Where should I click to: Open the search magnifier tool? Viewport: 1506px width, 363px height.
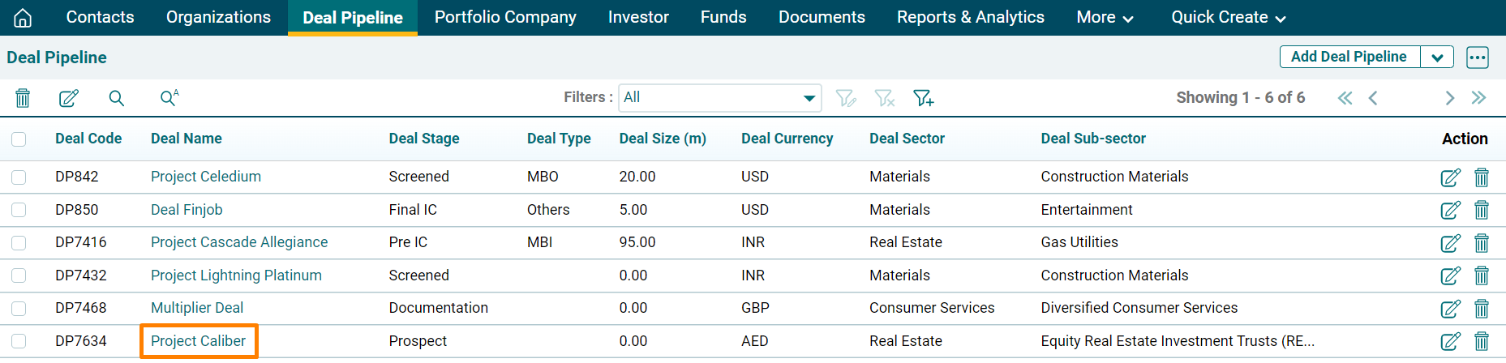click(117, 98)
